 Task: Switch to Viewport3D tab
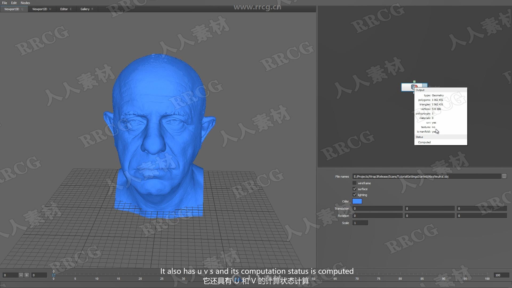(12, 9)
